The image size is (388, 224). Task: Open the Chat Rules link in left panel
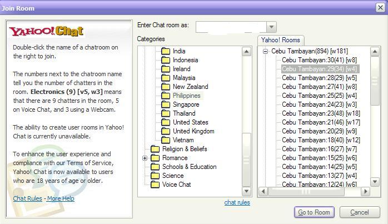click(28, 198)
